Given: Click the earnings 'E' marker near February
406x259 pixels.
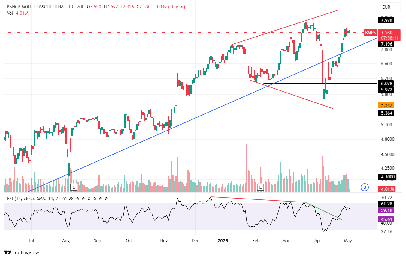Looking at the screenshot, I should [x=261, y=187].
